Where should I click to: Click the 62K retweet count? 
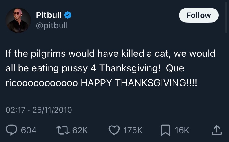point(80,130)
